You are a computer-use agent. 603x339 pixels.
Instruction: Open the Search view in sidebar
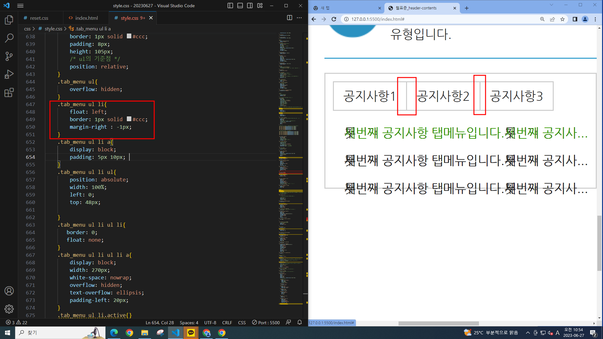point(9,38)
